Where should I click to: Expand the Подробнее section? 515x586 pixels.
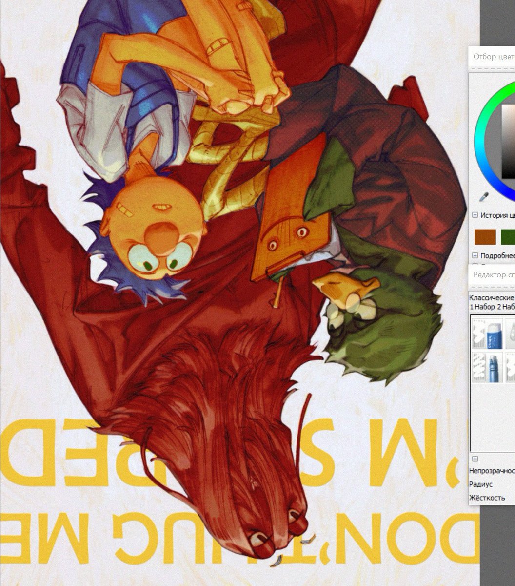tap(475, 255)
